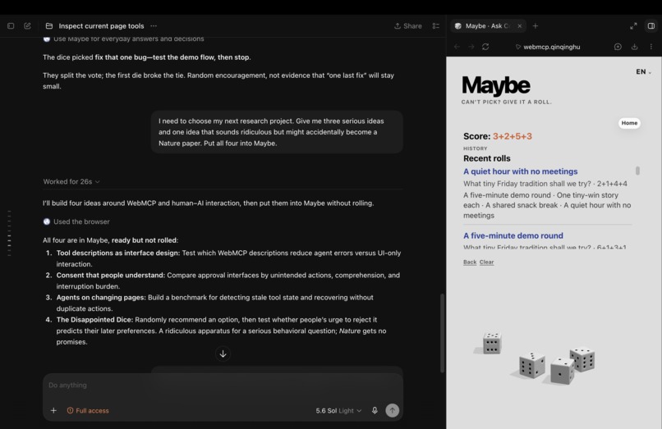This screenshot has width=662, height=429.
Task: Toggle the side panel layout icon
Action: point(651,25)
